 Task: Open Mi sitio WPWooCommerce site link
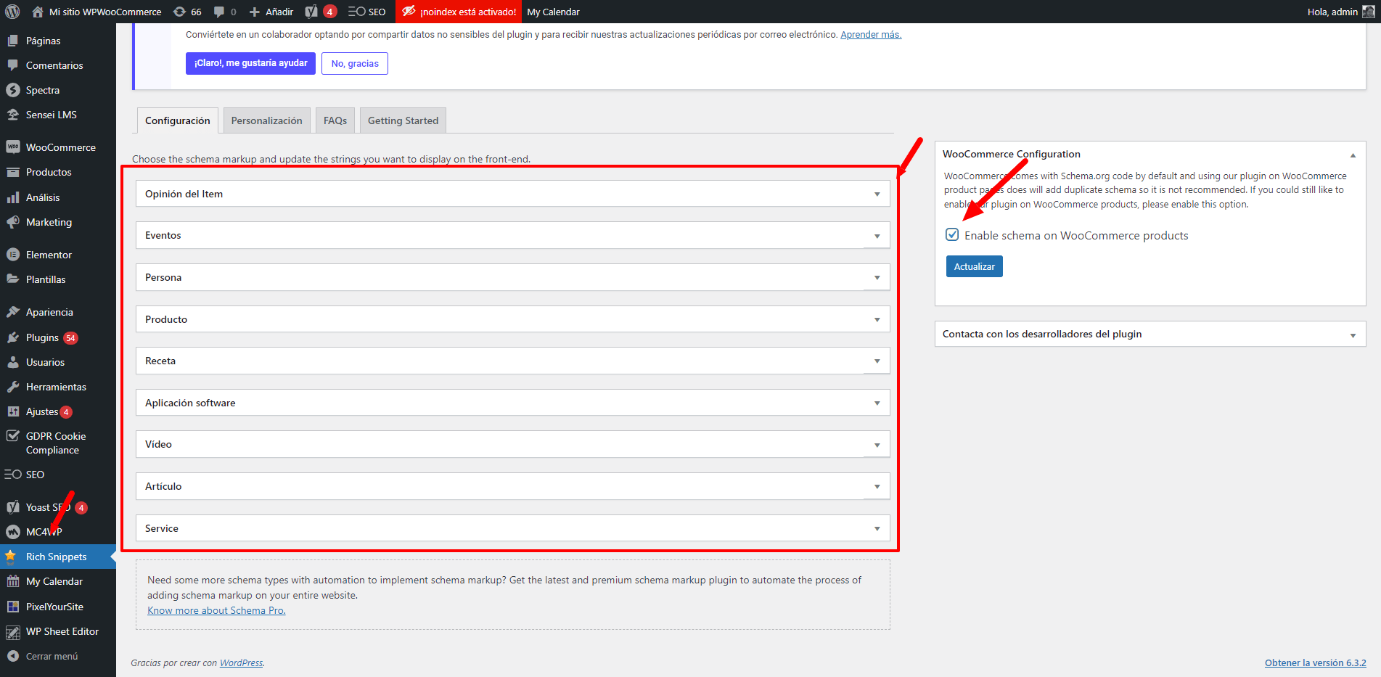click(97, 12)
